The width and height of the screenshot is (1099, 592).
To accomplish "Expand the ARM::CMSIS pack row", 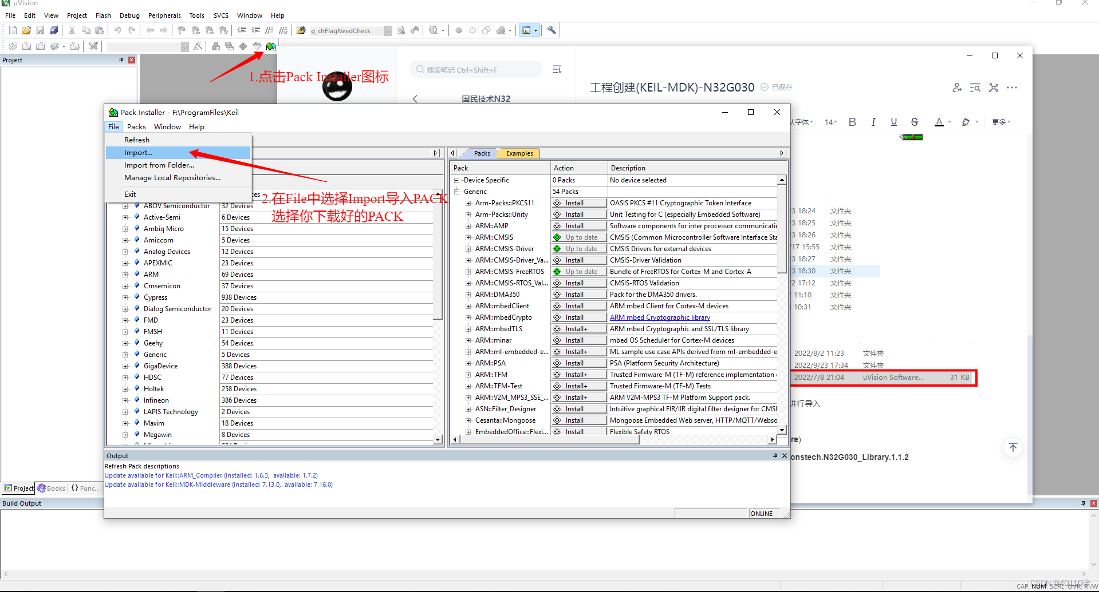I will pyautogui.click(x=468, y=237).
